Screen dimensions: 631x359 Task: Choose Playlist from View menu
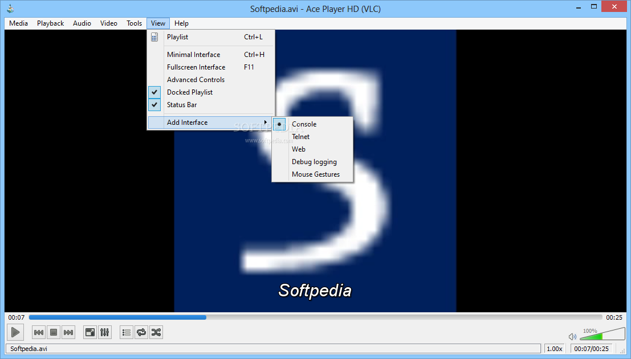tap(211, 37)
